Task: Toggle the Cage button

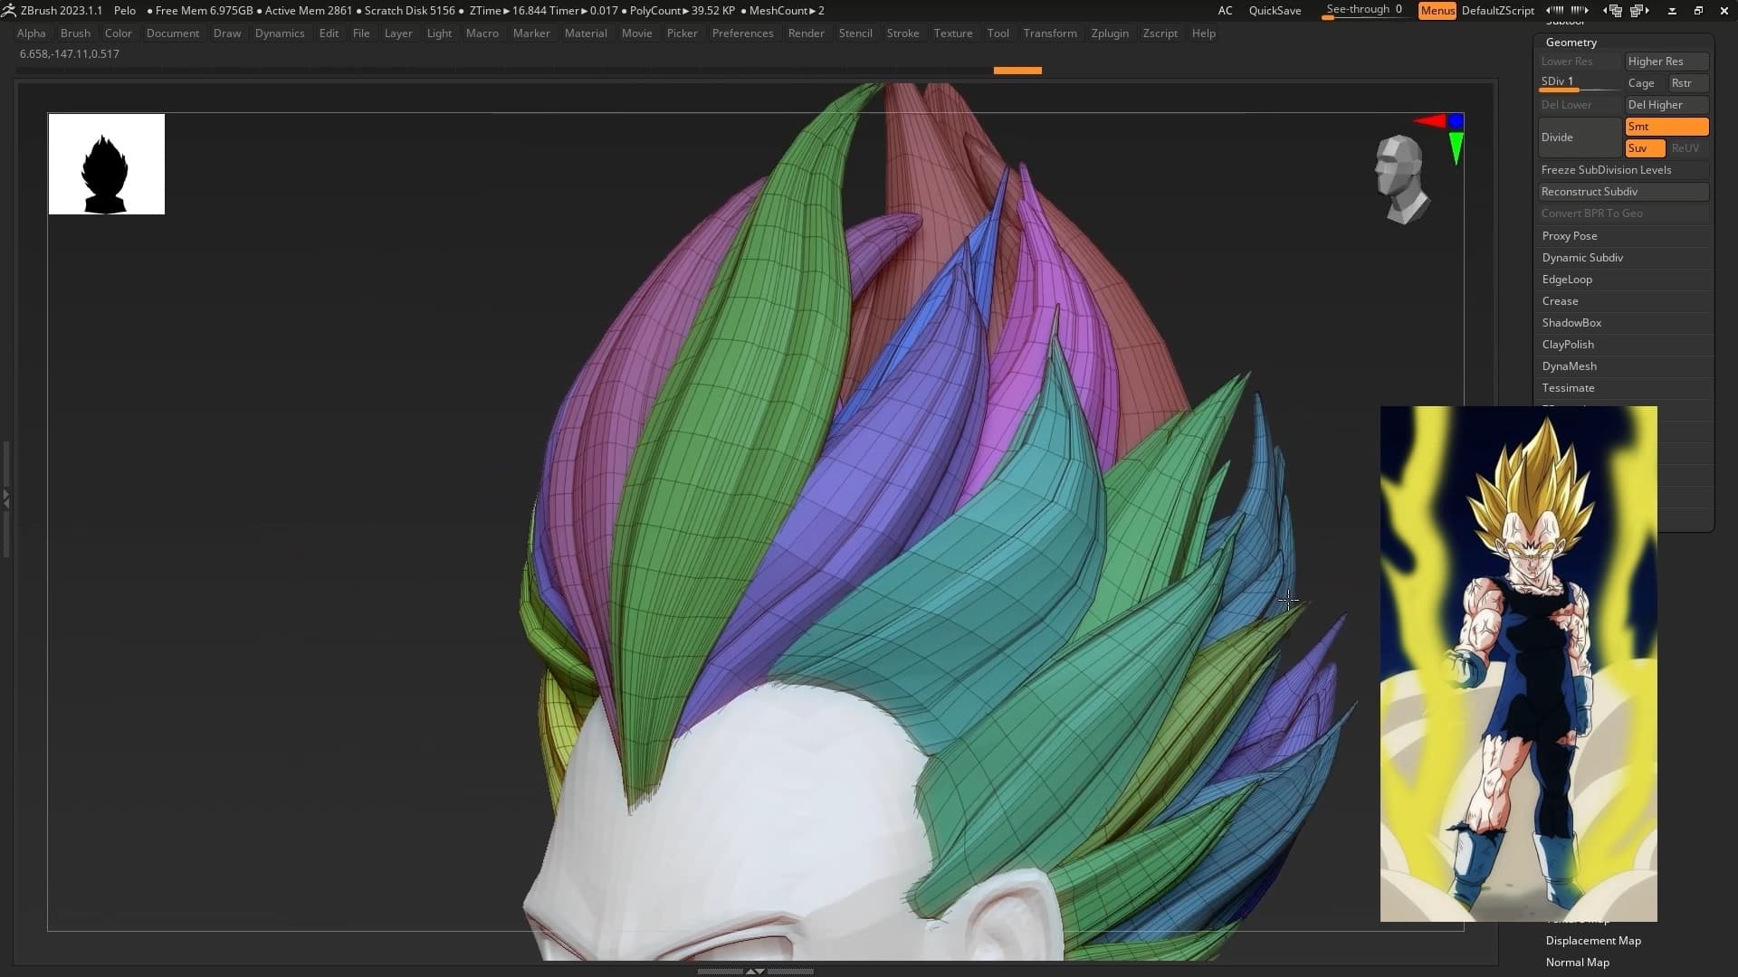Action: pos(1644,83)
